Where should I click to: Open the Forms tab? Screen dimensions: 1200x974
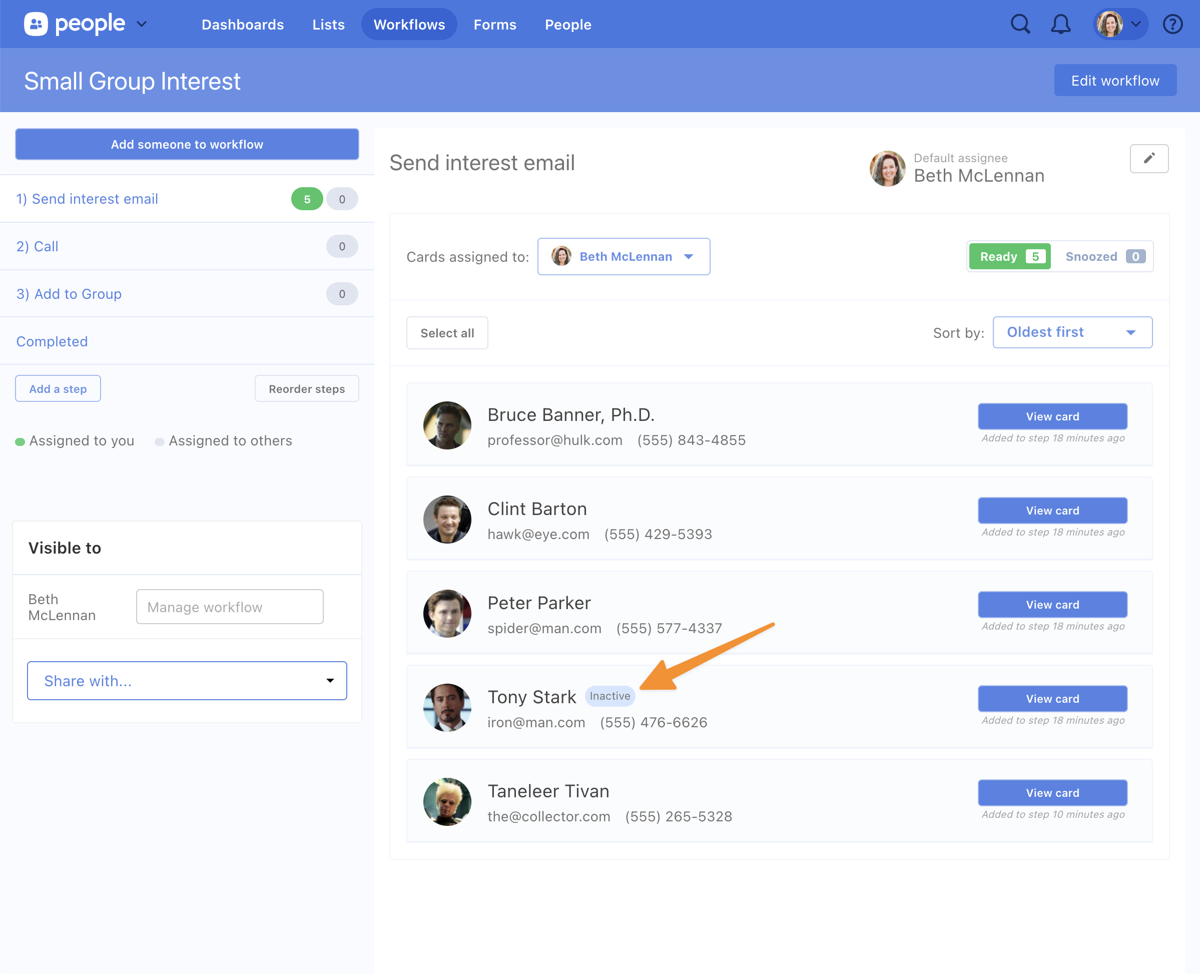click(494, 24)
